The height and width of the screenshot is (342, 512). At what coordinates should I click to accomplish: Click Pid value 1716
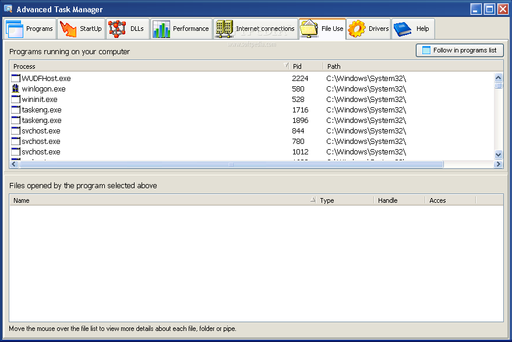coord(300,110)
